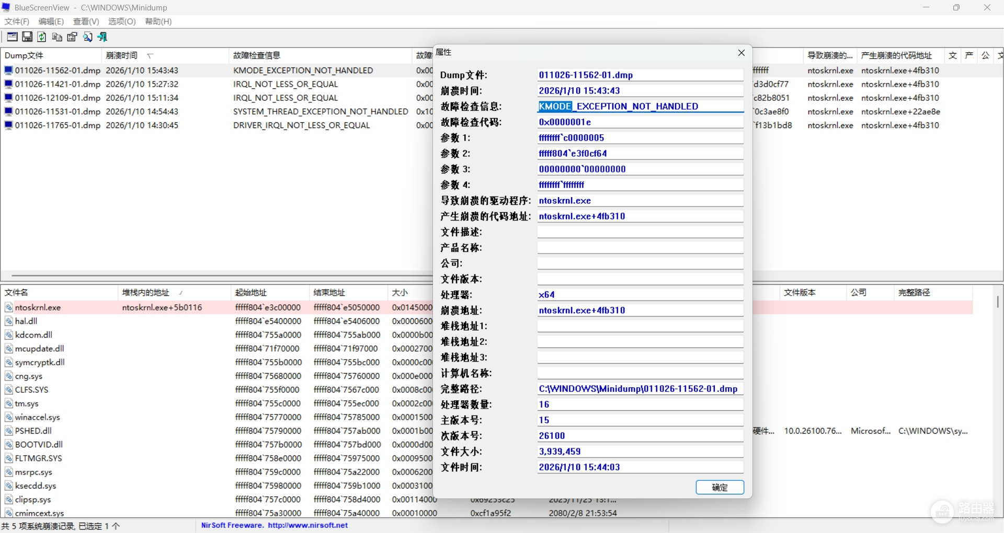The width and height of the screenshot is (1004, 533).
Task: Select the blue screen icon of 011026-11562-01.dmp
Action: click(x=8, y=71)
